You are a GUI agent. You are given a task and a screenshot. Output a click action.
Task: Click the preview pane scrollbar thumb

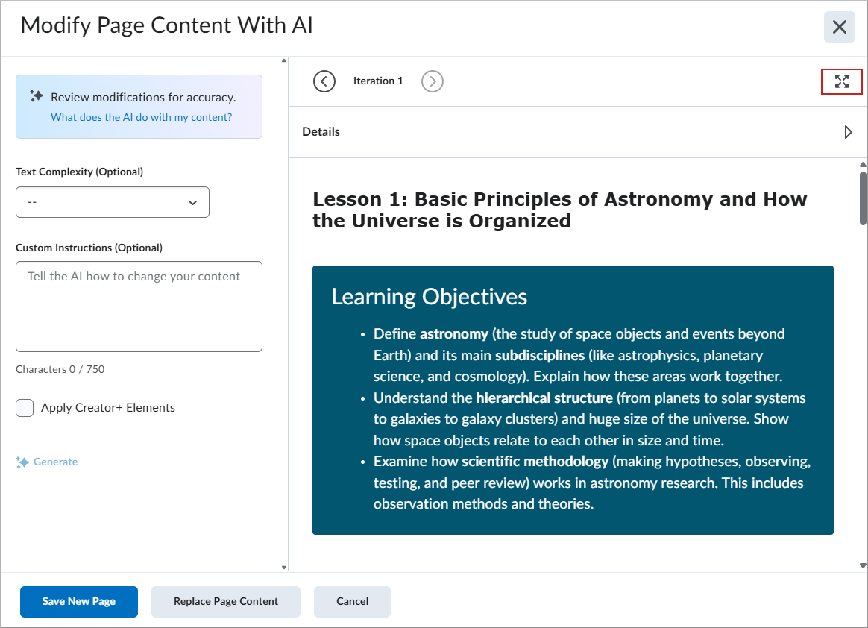863,198
